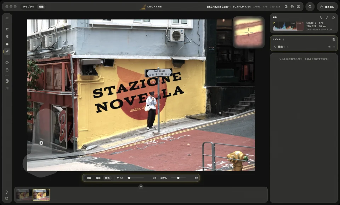Select the first filmstrip thumbnail
Screen dimensions: 340x205
(24, 195)
